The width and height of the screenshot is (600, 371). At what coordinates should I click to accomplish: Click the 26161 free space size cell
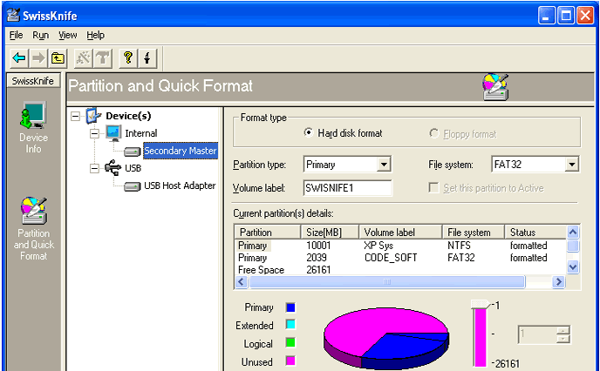[318, 270]
